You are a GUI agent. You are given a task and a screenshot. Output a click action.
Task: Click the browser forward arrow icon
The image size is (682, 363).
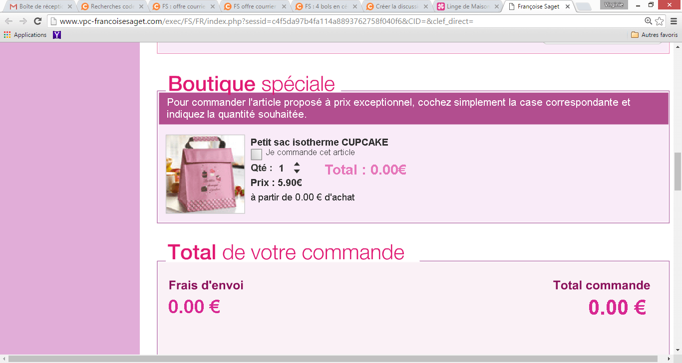(x=23, y=21)
